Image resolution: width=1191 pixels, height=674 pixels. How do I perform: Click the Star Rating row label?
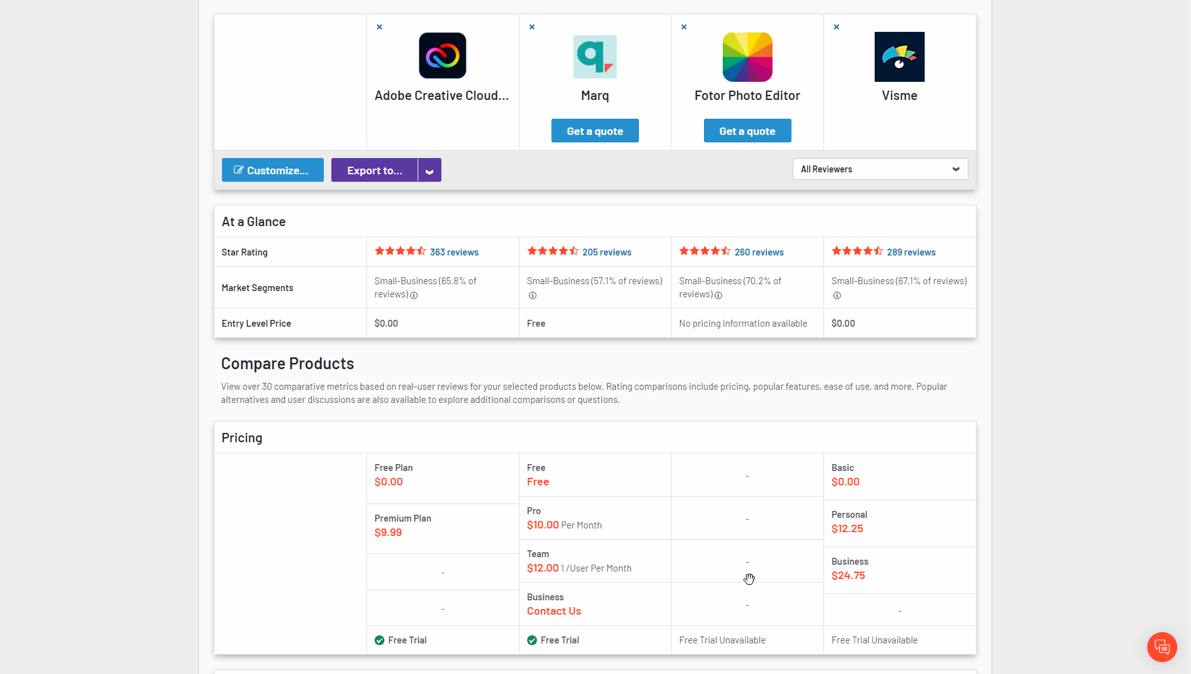coord(244,252)
